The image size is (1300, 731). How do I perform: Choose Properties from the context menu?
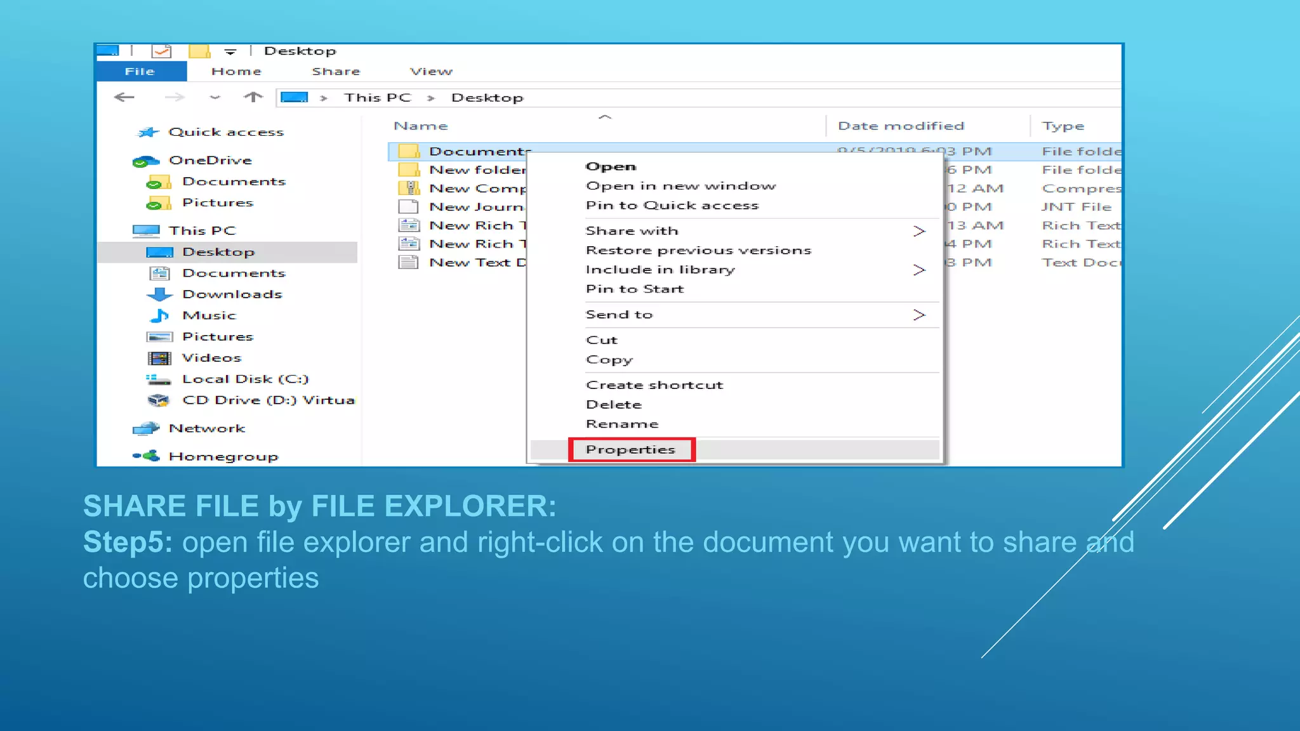pyautogui.click(x=630, y=449)
